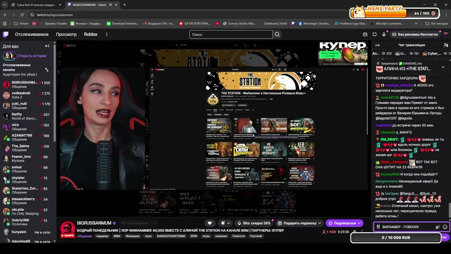Image resolution: width=451 pixels, height=254 pixels.
Task: Click the Open stories link
Action: pyautogui.click(x=32, y=56)
